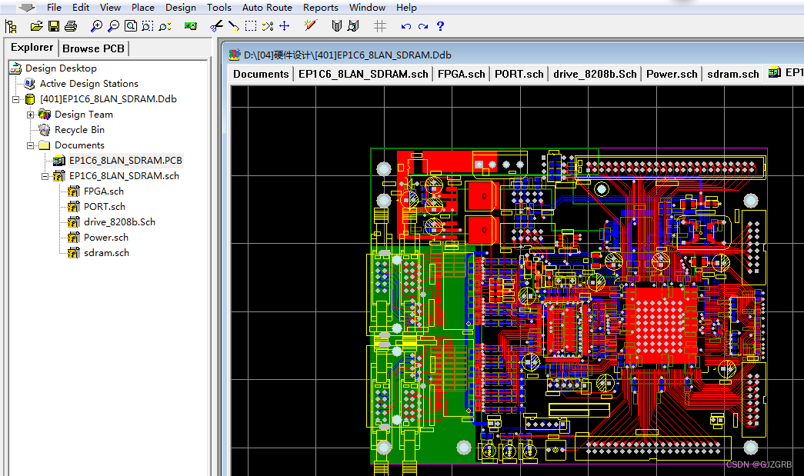Collapse the Documents folder in Explorer
Image resolution: width=804 pixels, height=476 pixels.
tap(32, 145)
